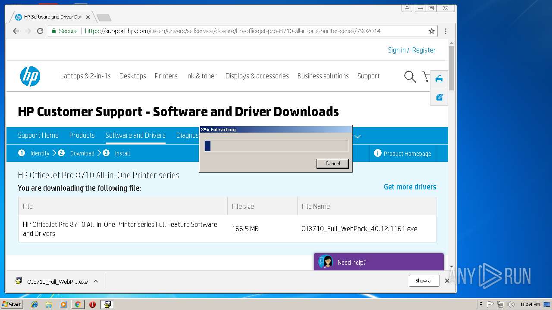
Task: Select Software and Drivers tab
Action: 135,135
